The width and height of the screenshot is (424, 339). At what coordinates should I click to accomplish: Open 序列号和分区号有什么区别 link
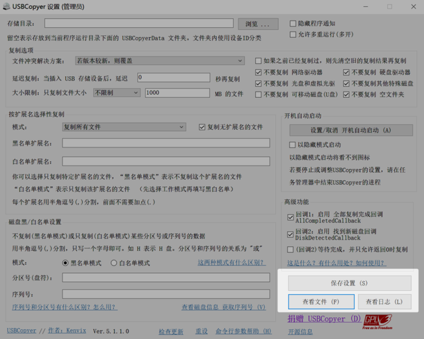pos(65,307)
